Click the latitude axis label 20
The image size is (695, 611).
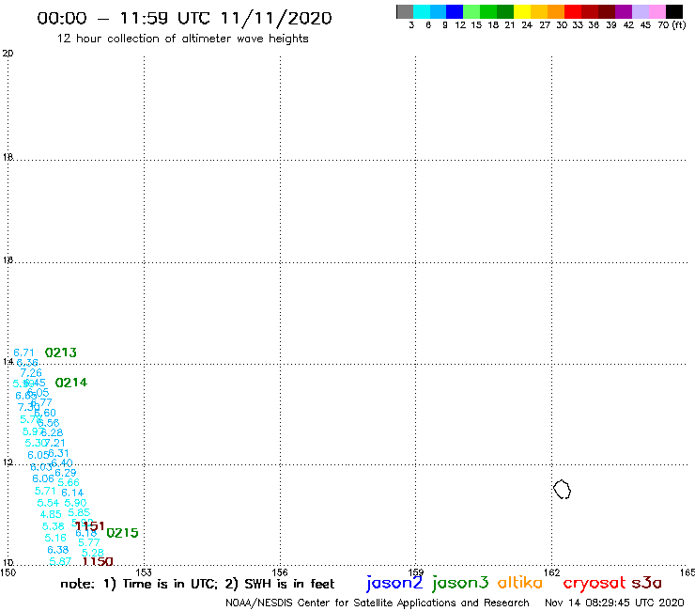pos(8,54)
